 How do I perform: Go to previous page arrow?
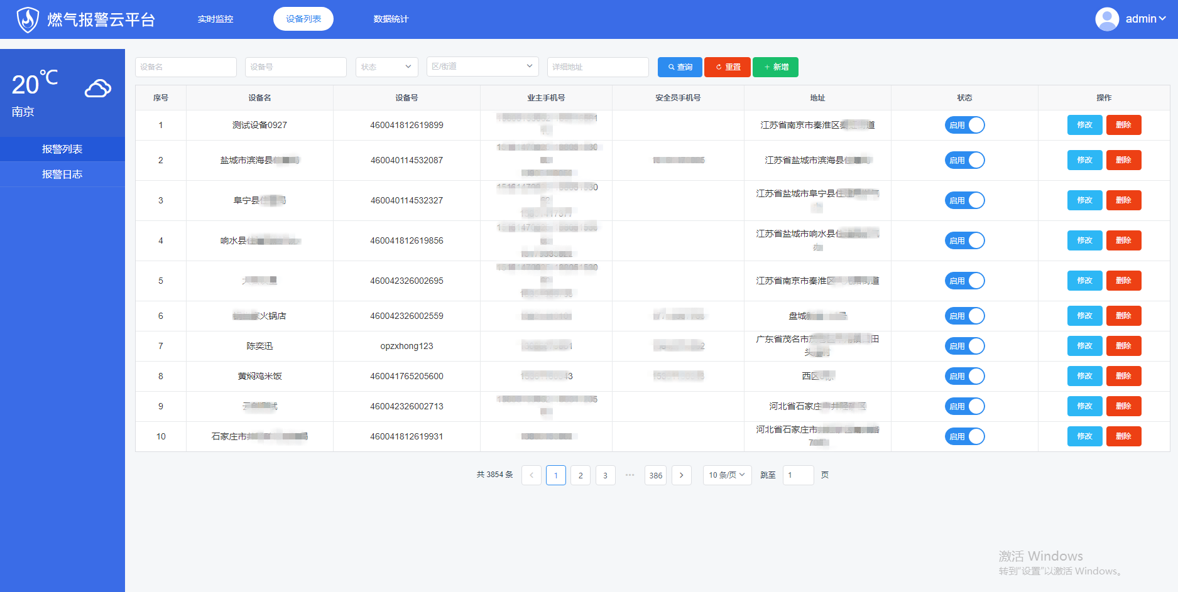[531, 475]
